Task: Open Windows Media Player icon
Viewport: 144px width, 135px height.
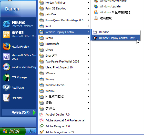Action: point(6,67)
